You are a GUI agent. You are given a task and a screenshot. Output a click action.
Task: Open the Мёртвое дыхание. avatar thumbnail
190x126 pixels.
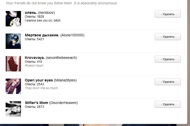tap(13, 41)
